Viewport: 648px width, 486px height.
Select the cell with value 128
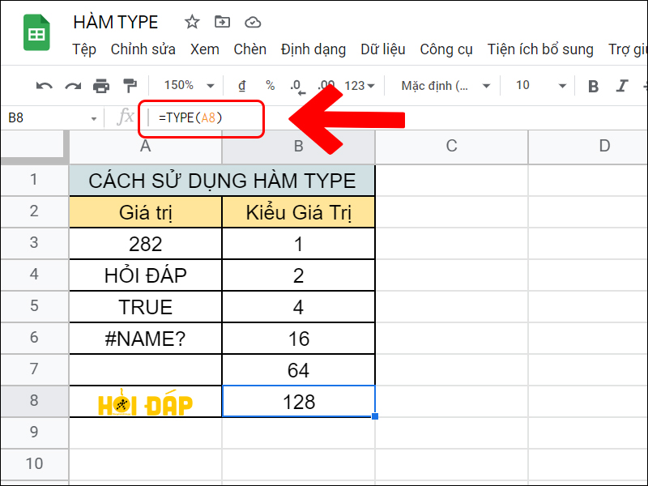(298, 401)
